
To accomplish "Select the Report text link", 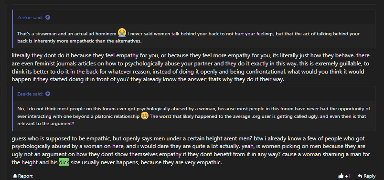I will [x=25, y=176].
